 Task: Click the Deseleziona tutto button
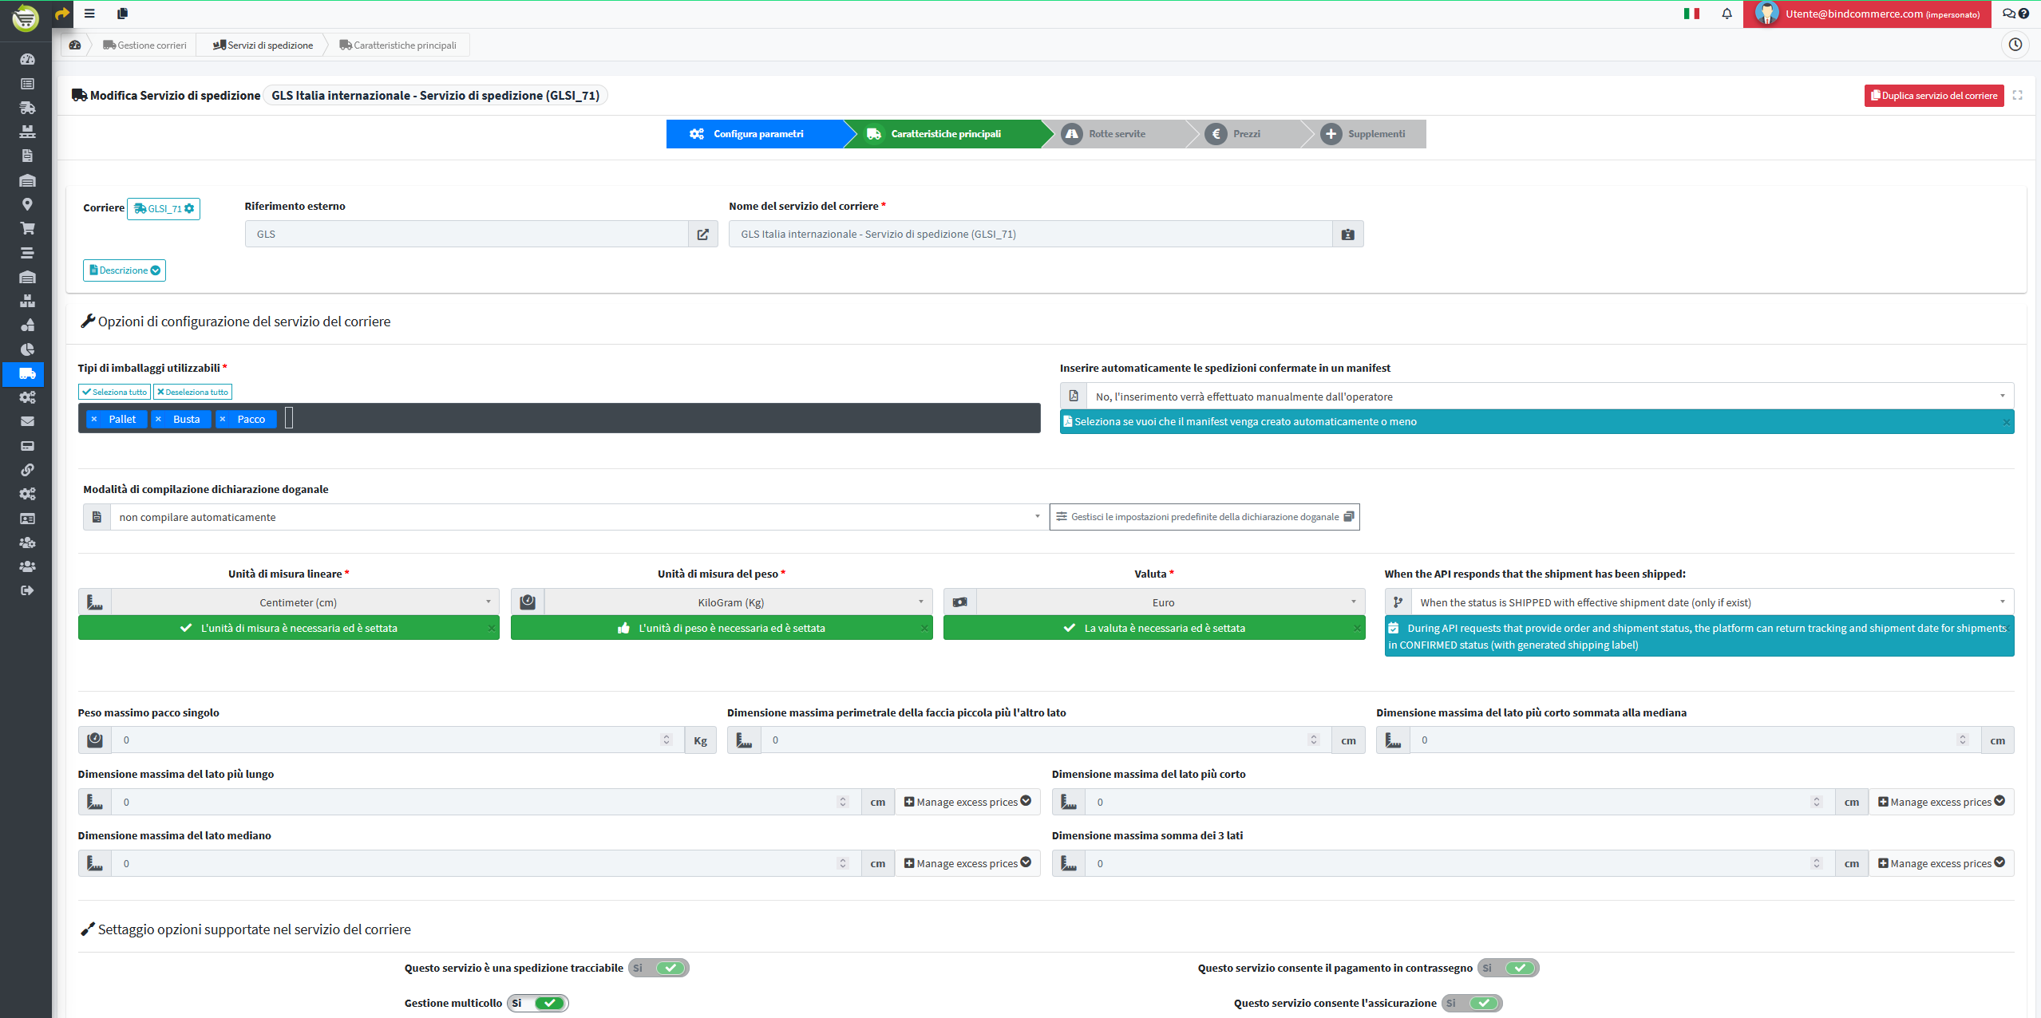pos(192,392)
